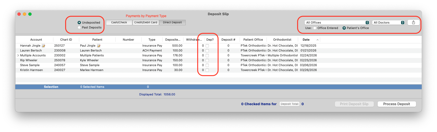This screenshot has height=132, width=437.
Task: Sort by the Patient column header
Action: click(x=97, y=40)
